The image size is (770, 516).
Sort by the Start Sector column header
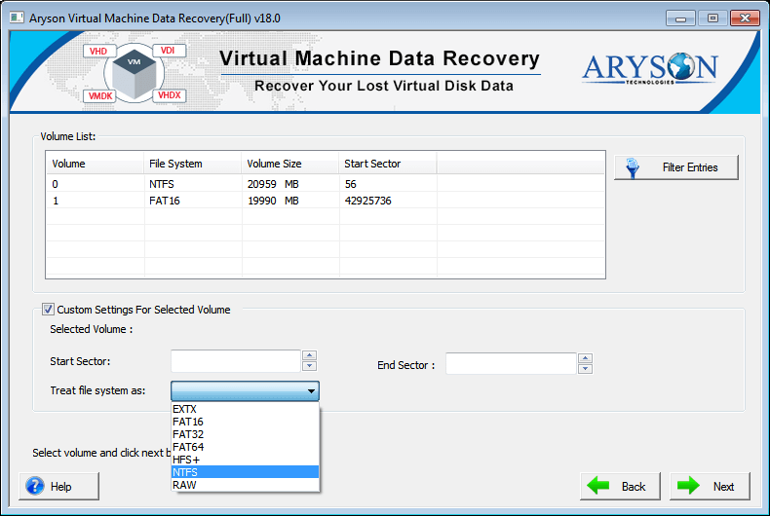[388, 164]
